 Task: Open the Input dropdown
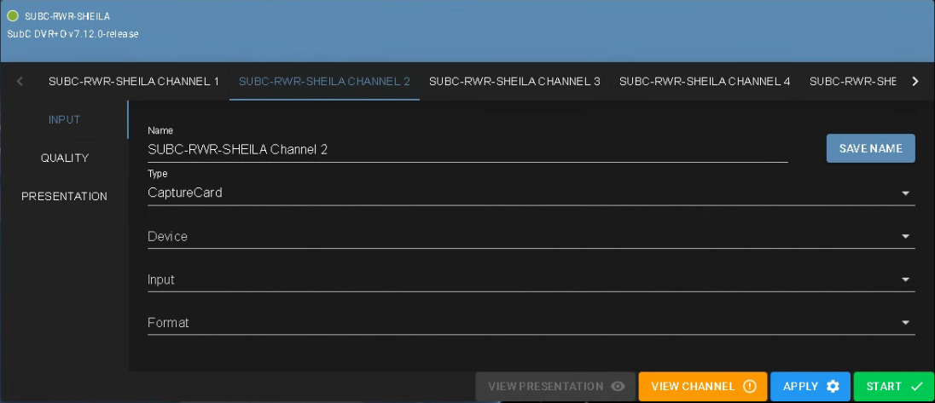click(530, 279)
